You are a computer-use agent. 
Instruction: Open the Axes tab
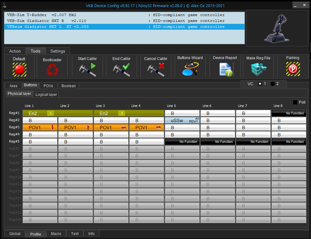pos(14,86)
